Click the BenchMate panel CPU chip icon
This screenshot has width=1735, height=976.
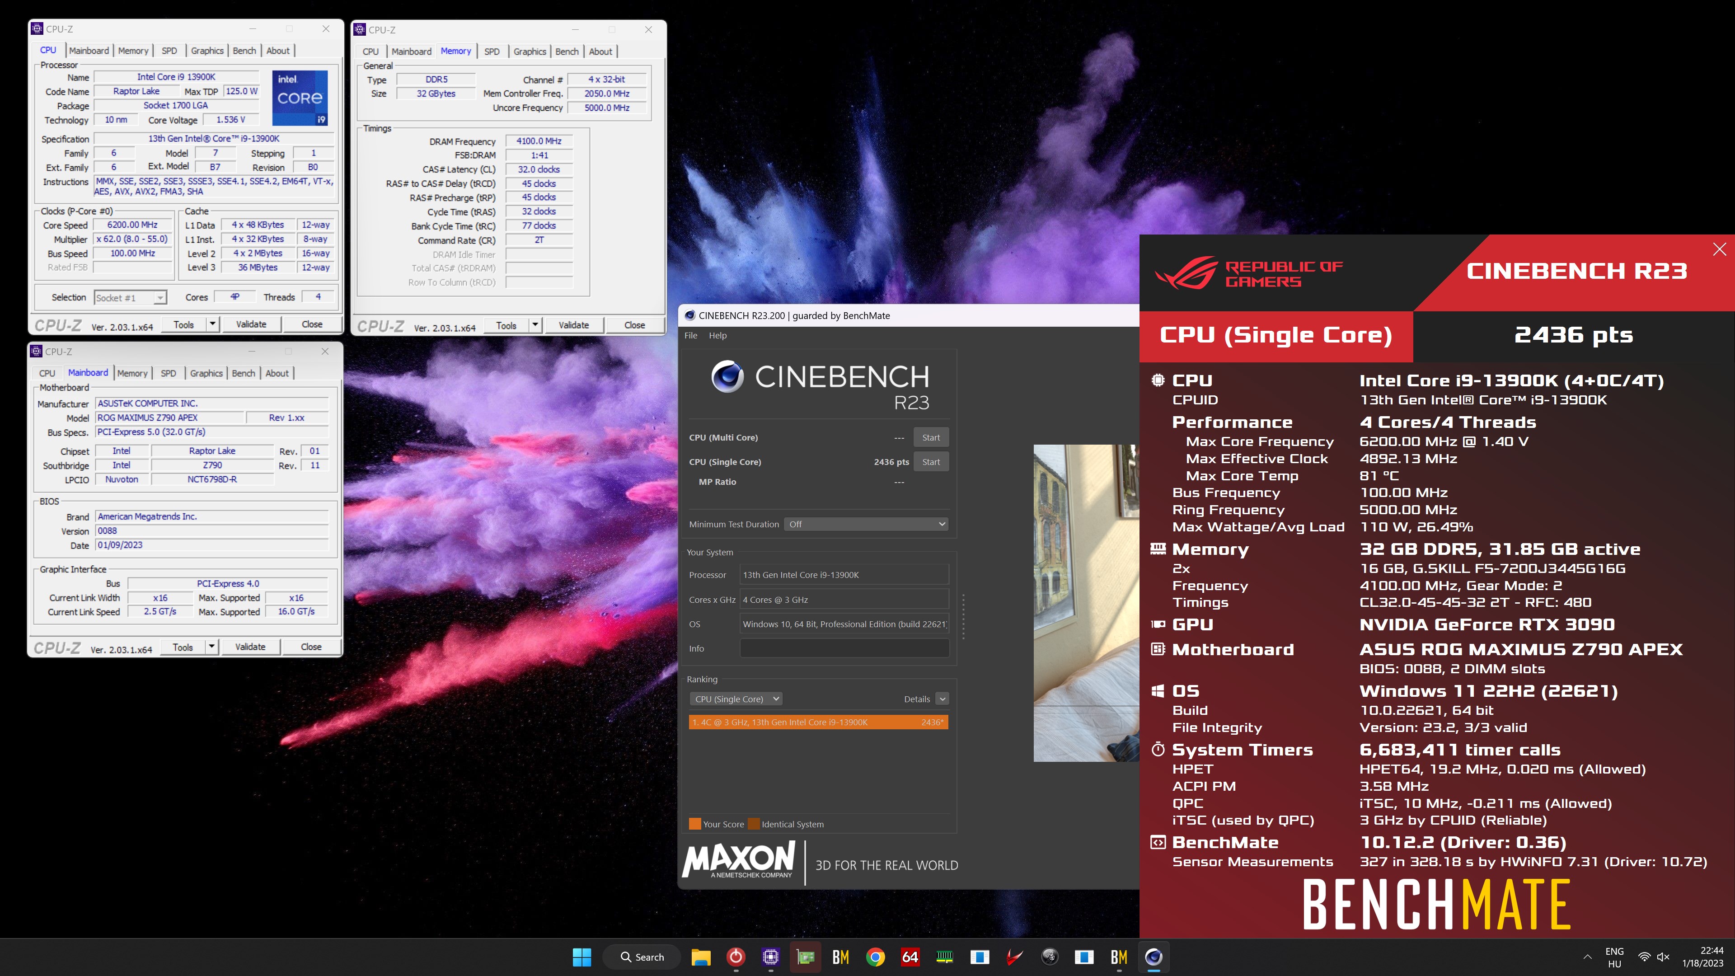[x=1158, y=380]
